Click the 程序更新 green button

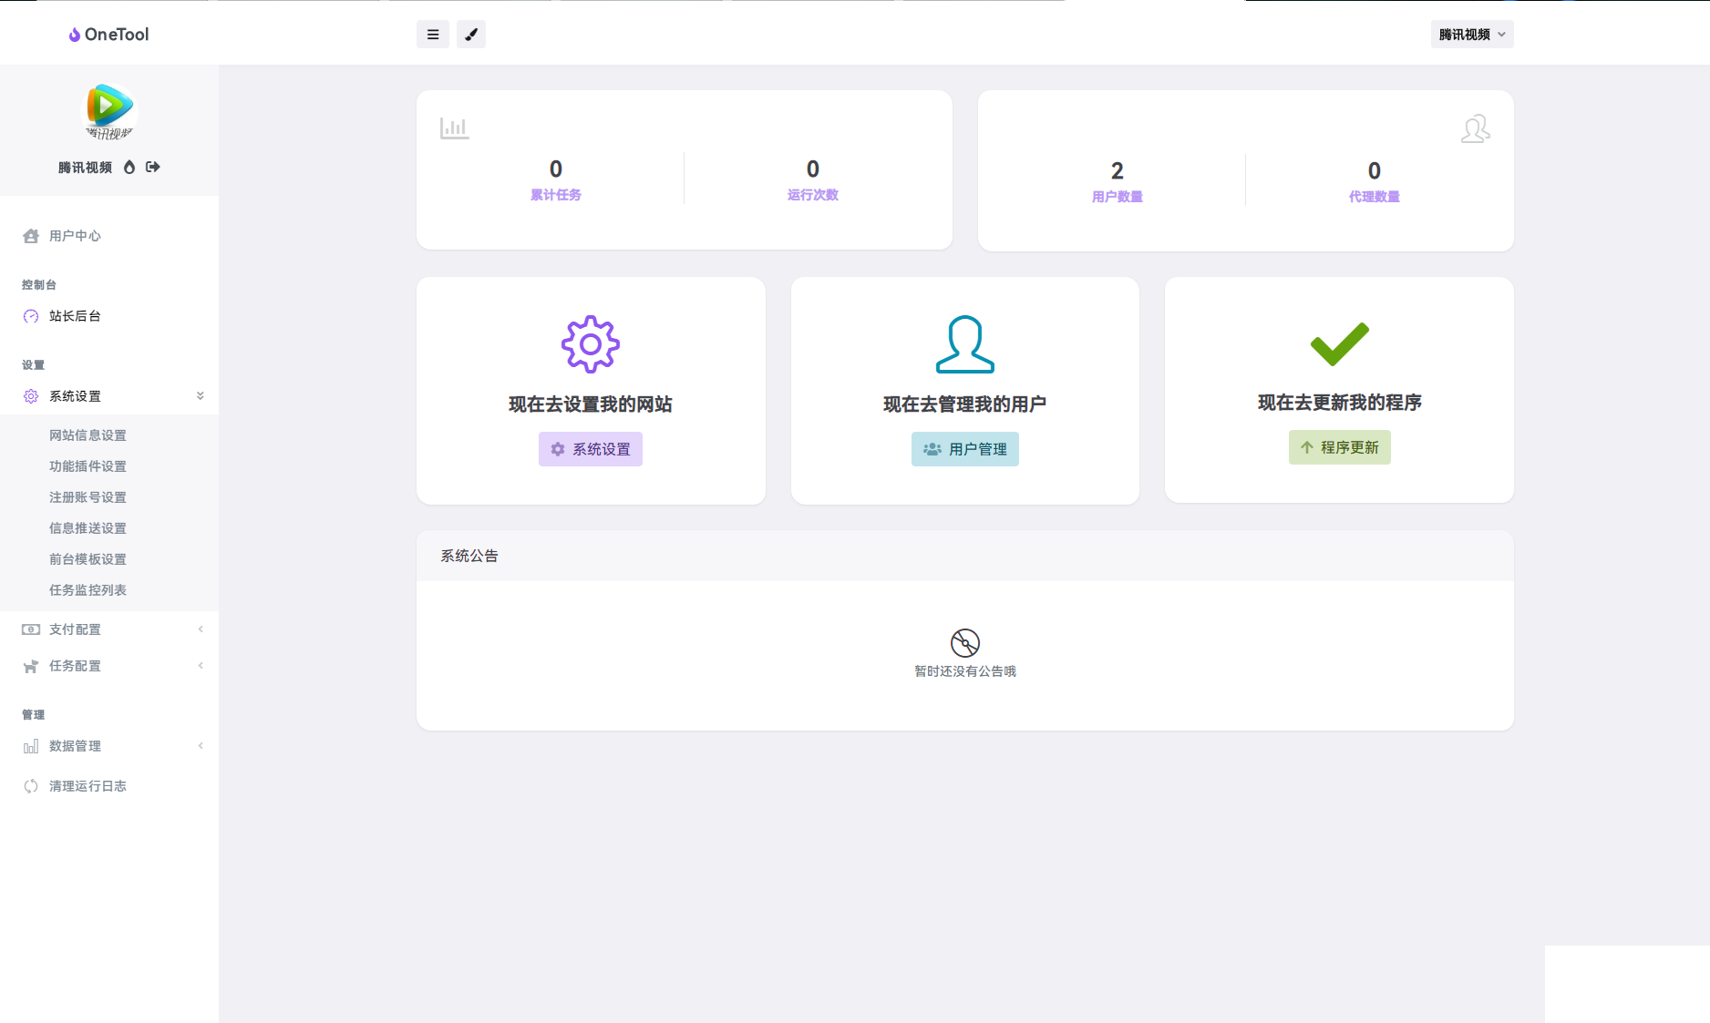pos(1340,447)
